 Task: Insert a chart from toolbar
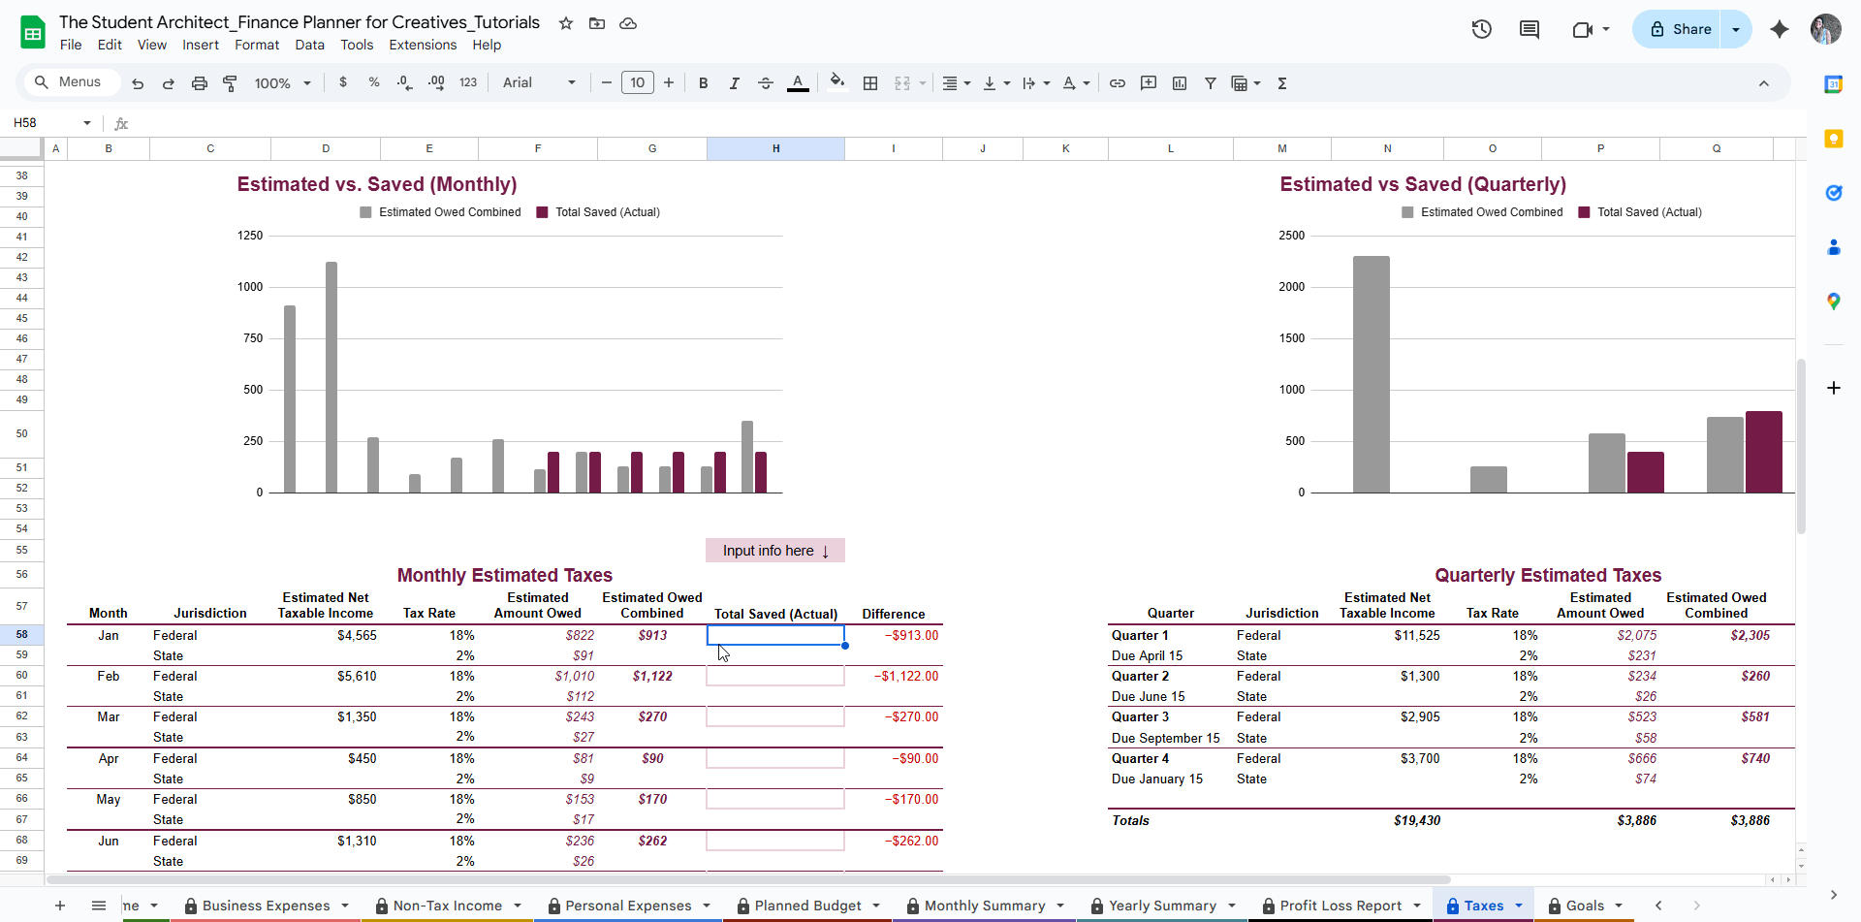pyautogui.click(x=1179, y=83)
